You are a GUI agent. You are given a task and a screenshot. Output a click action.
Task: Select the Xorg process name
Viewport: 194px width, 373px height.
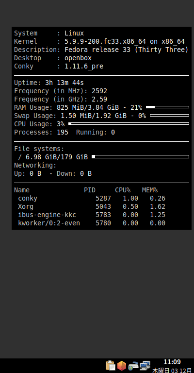tap(26, 207)
